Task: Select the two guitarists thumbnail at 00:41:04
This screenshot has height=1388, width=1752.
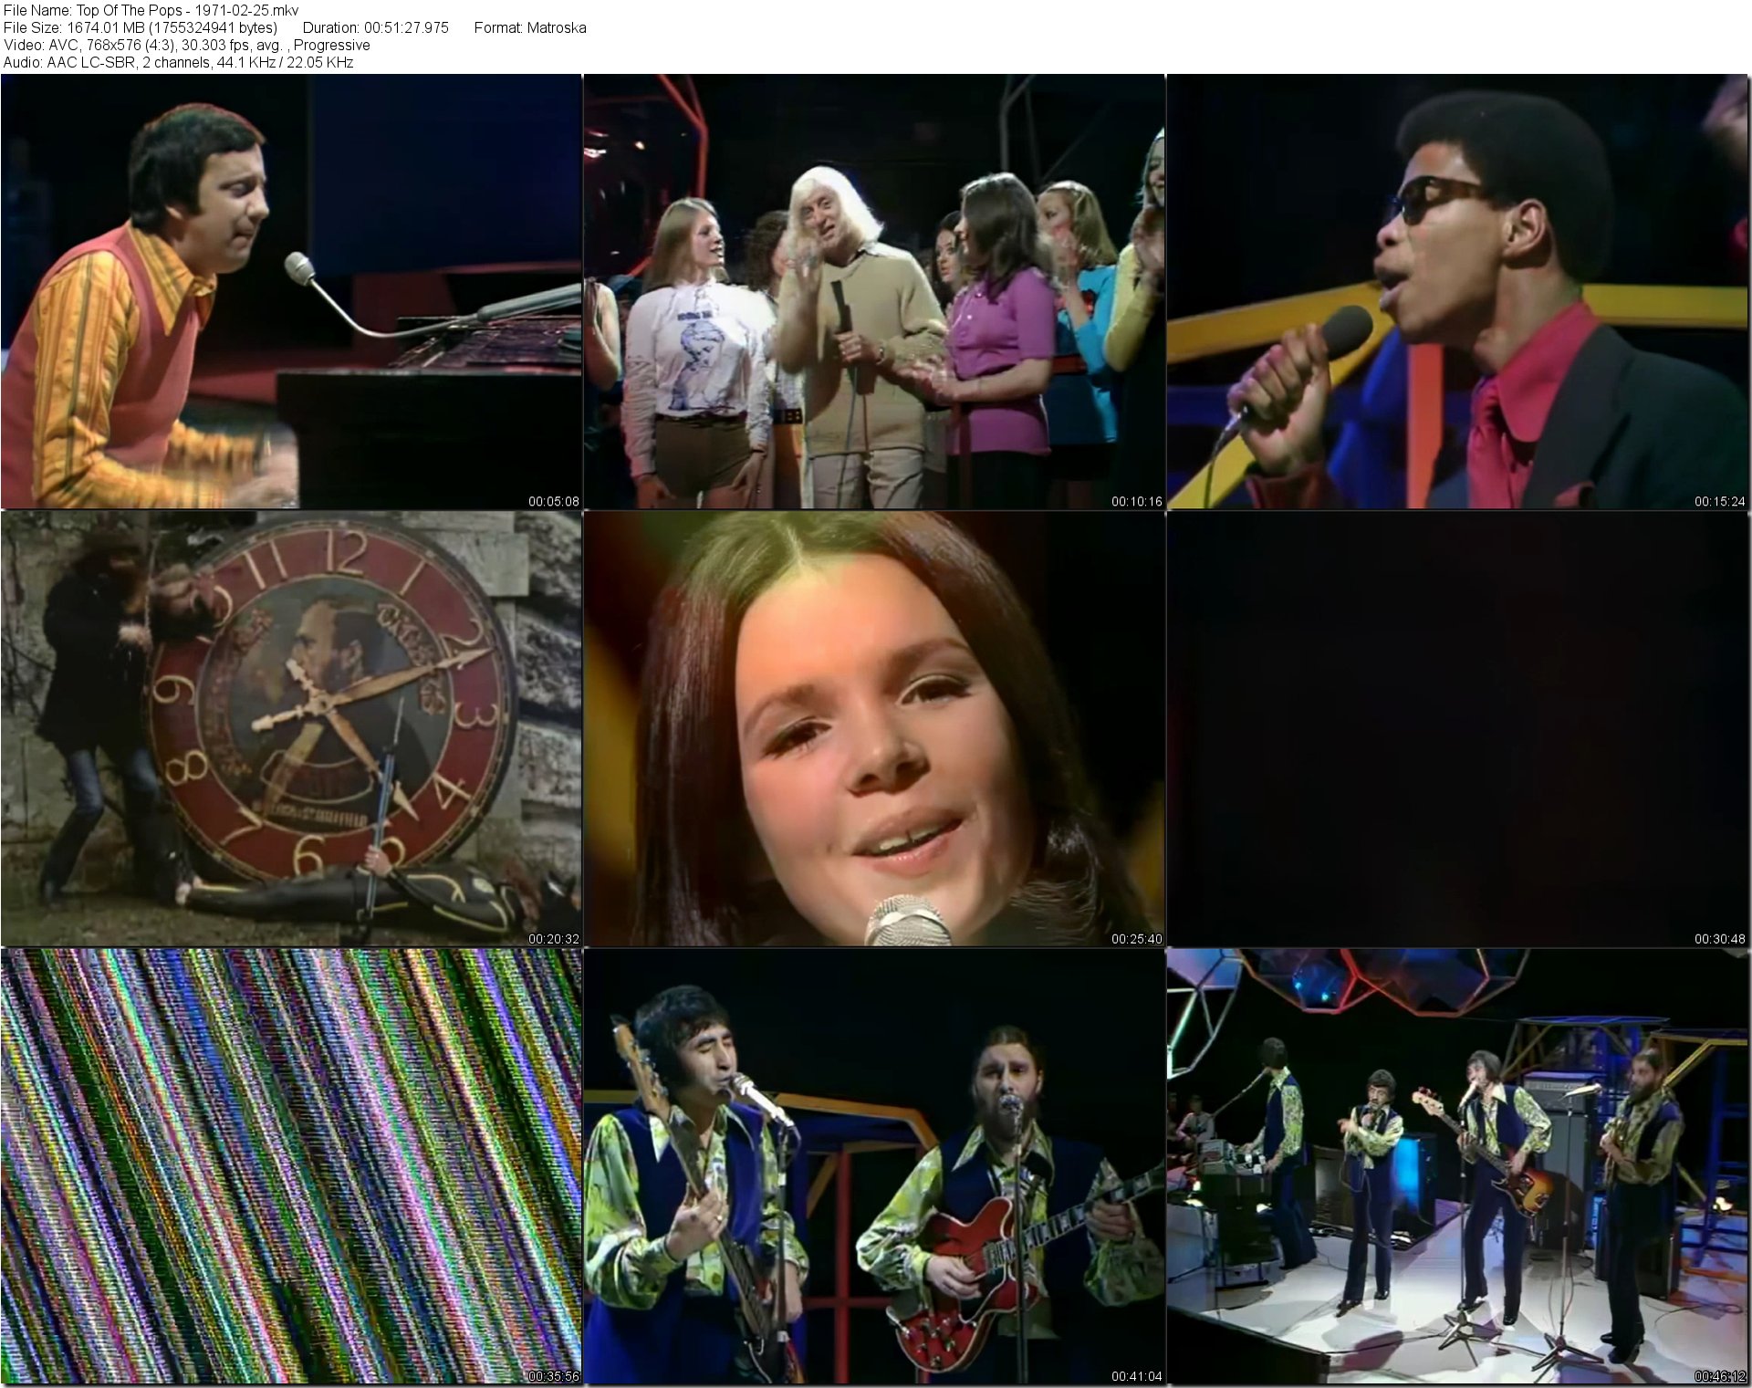Action: coord(873,1166)
